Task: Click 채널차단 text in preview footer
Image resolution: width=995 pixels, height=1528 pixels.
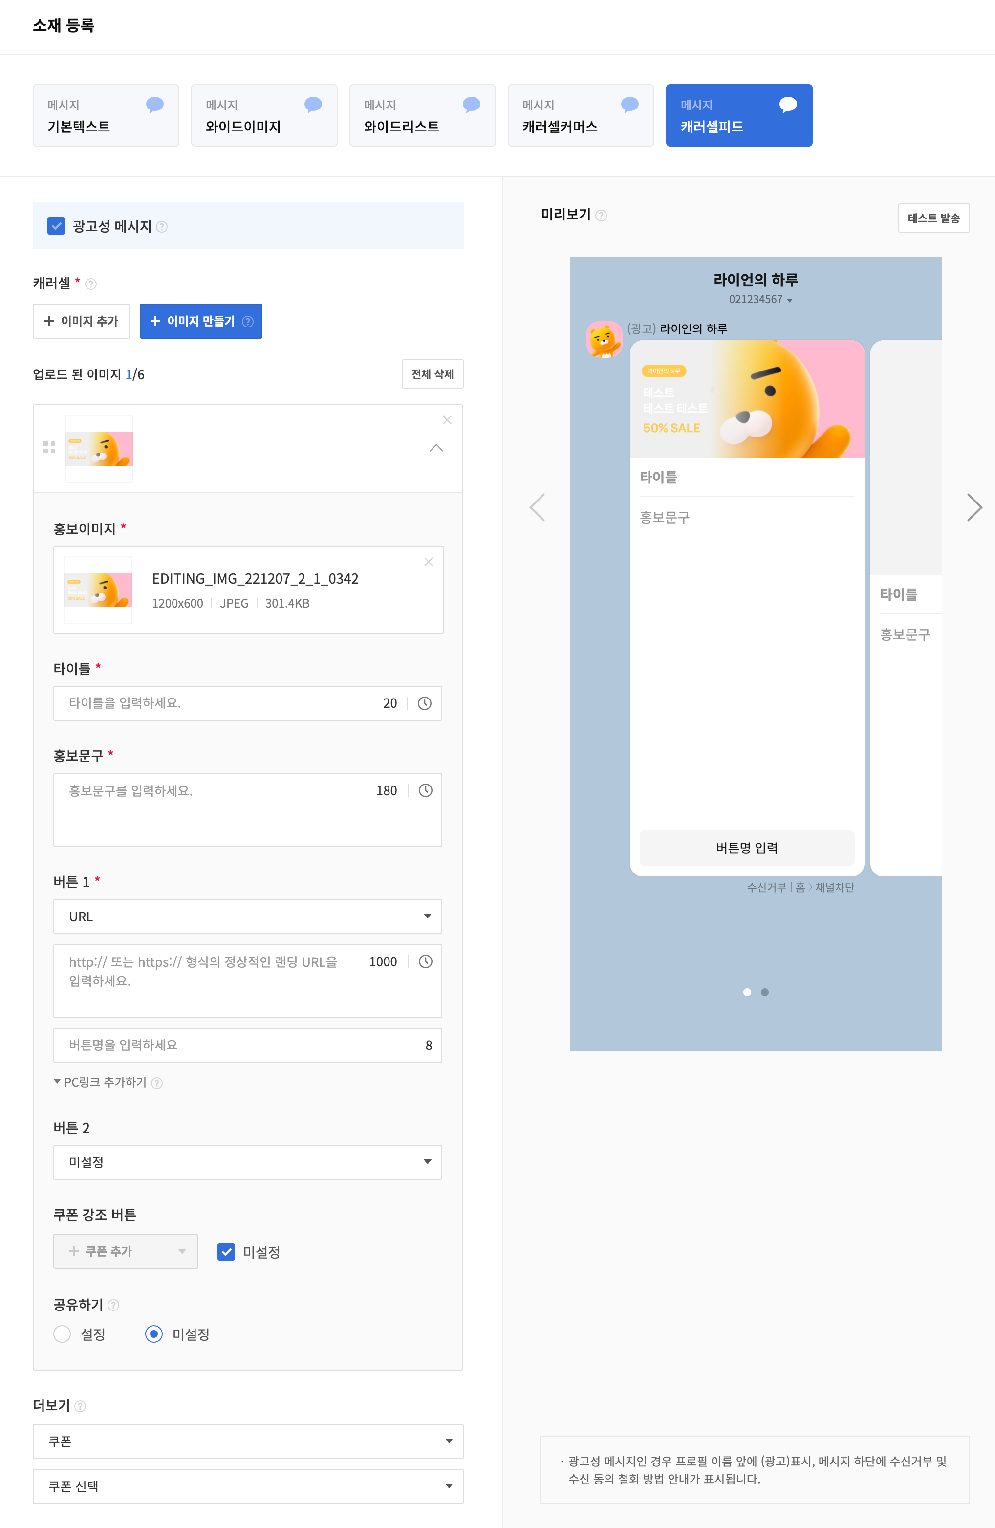Action: pyautogui.click(x=835, y=888)
